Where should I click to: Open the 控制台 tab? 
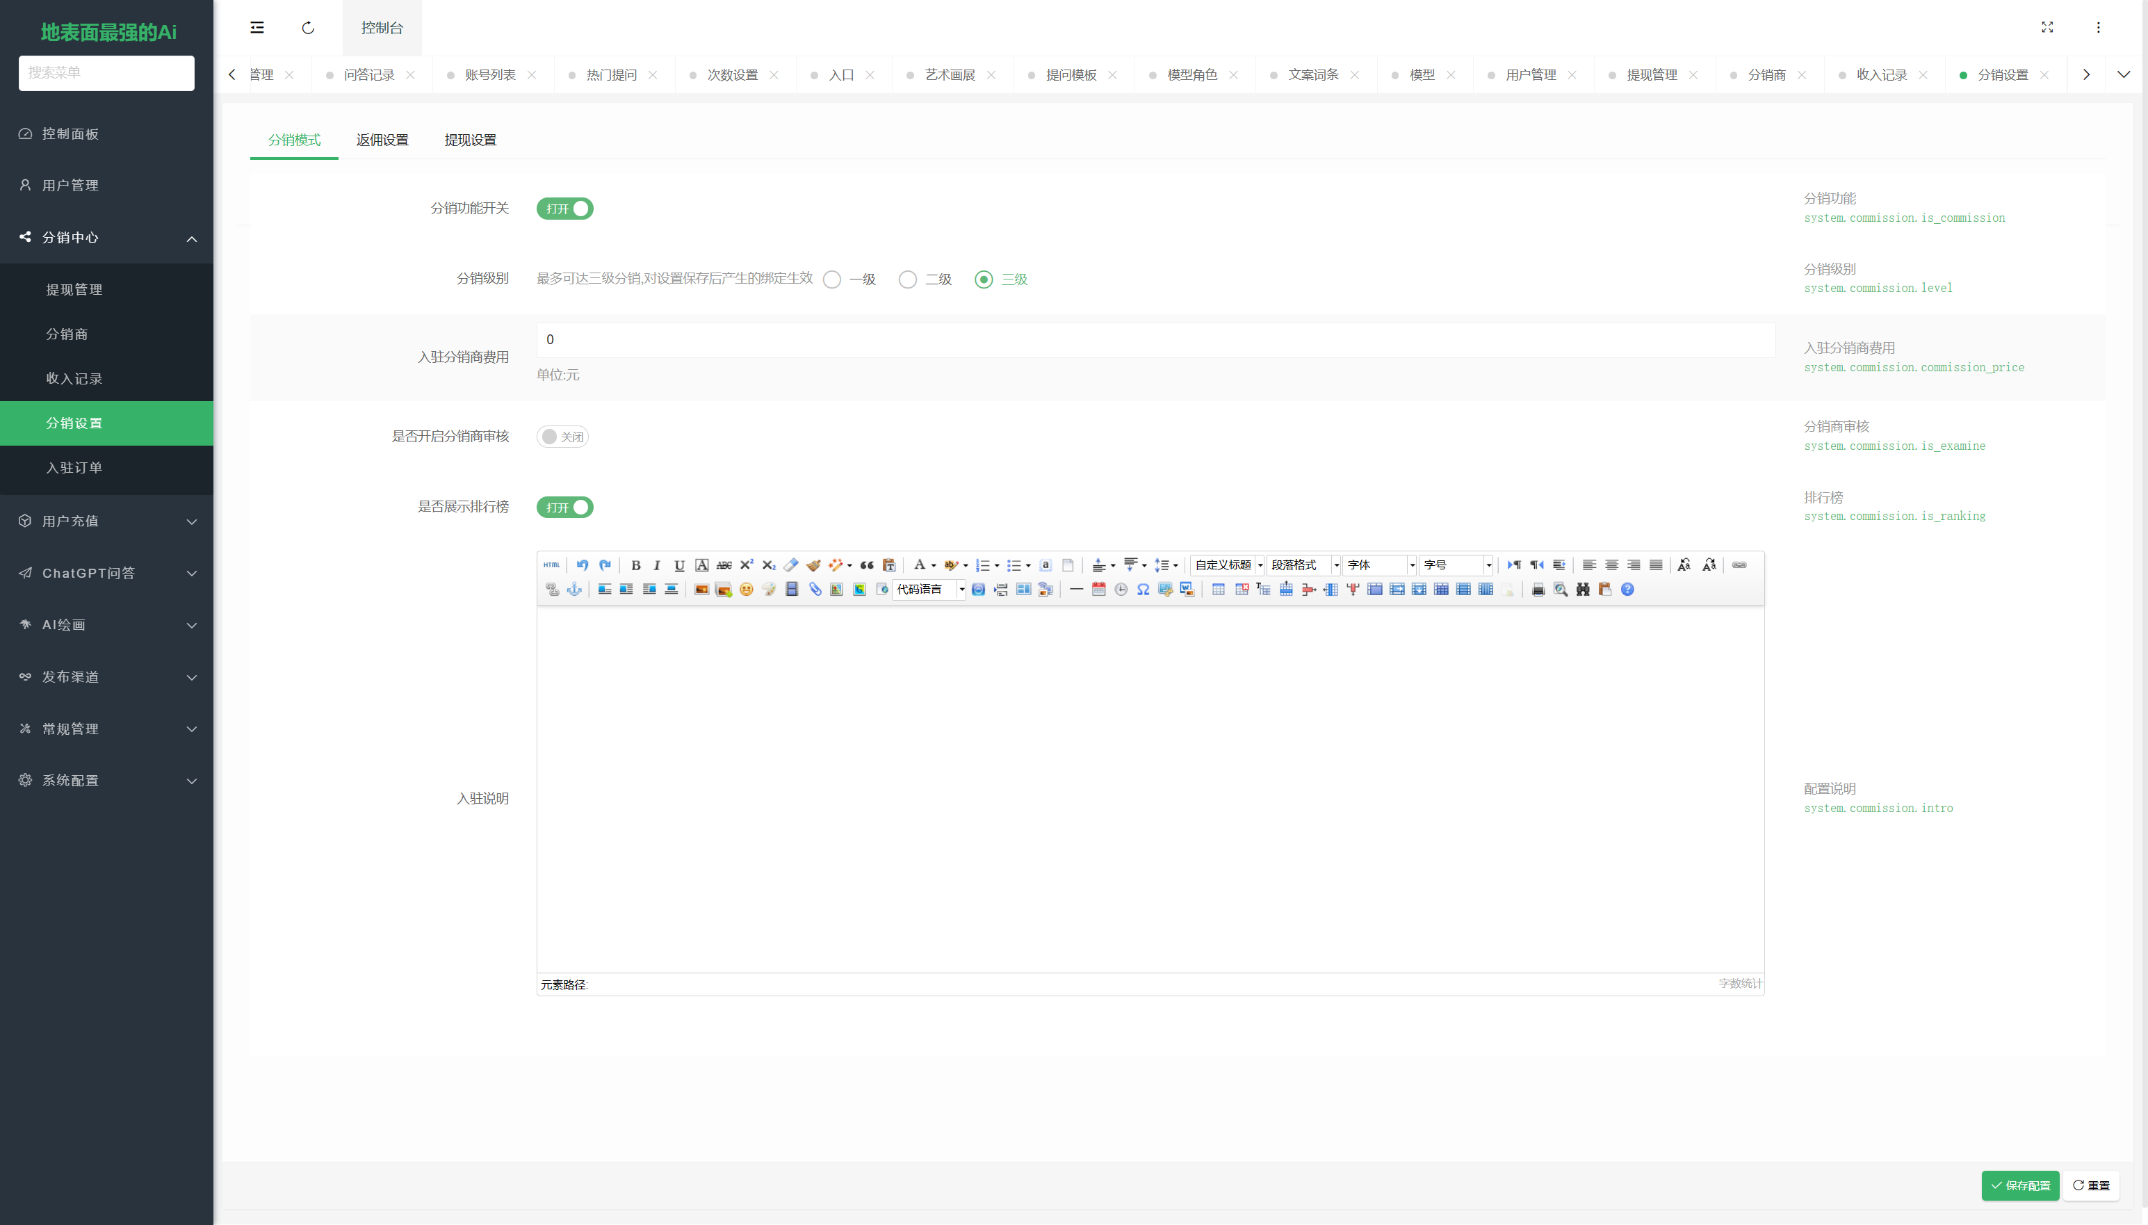click(382, 28)
